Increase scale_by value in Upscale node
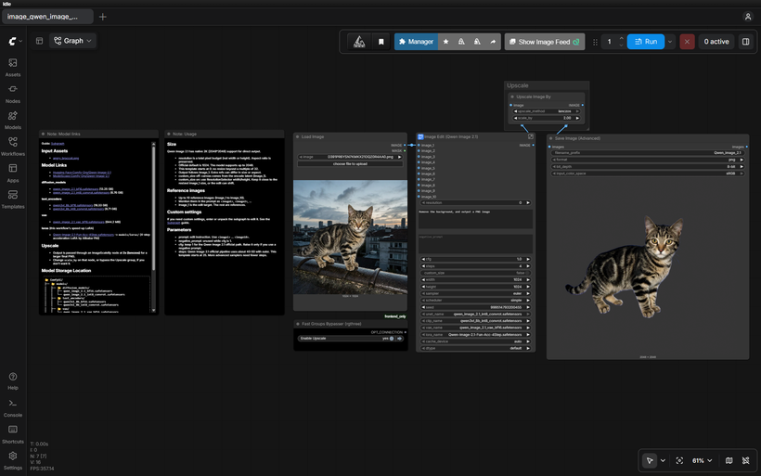This screenshot has width=761, height=476. [577, 118]
